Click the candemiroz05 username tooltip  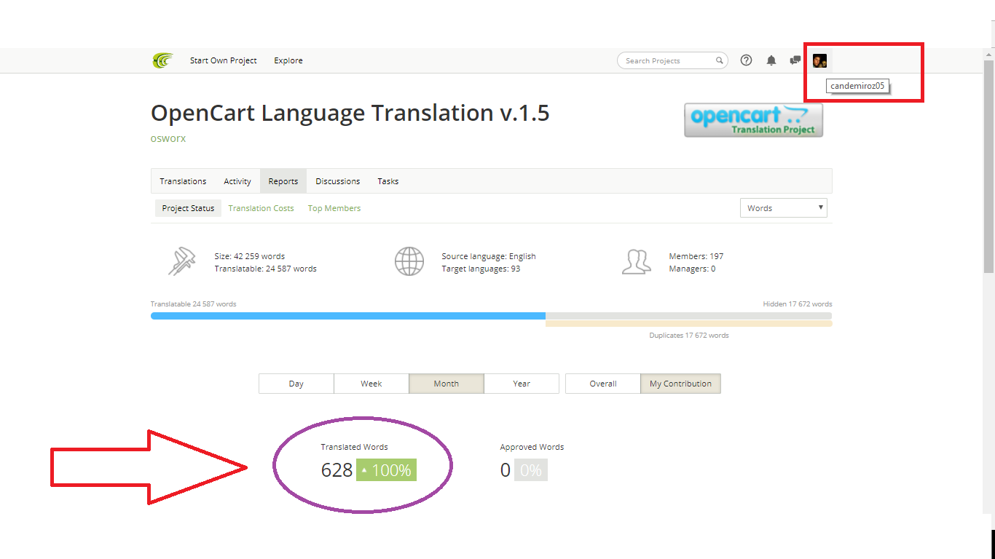click(857, 86)
